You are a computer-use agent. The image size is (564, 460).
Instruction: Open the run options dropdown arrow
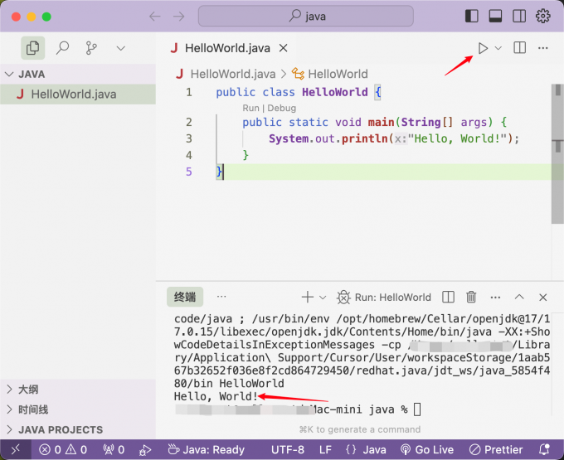click(498, 48)
